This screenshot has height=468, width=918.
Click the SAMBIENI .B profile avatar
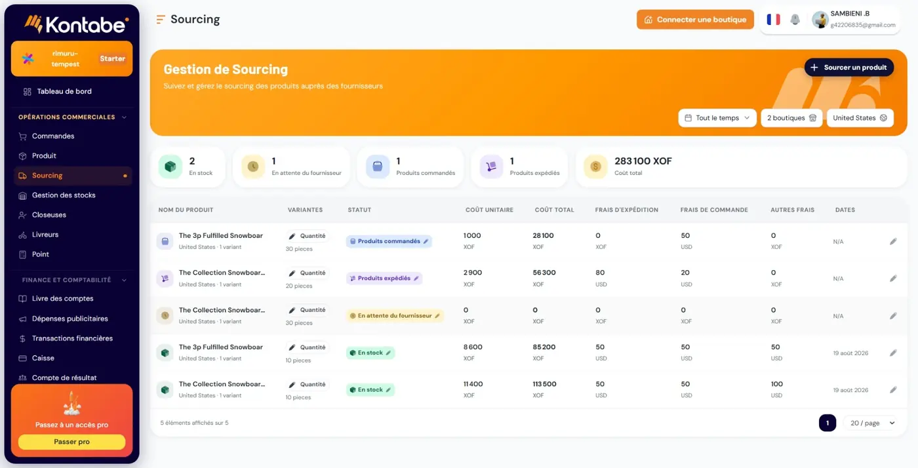point(820,20)
